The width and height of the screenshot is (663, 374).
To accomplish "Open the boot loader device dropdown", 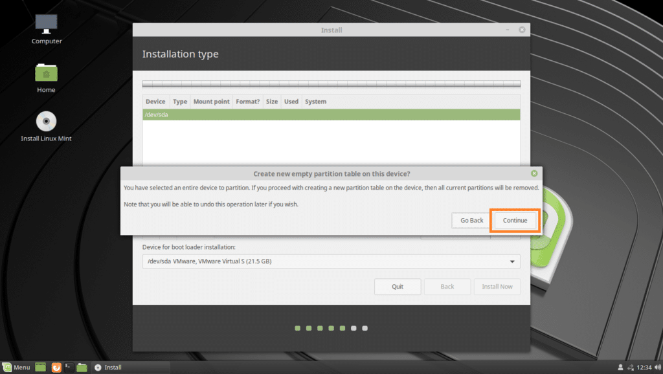I will pos(331,261).
